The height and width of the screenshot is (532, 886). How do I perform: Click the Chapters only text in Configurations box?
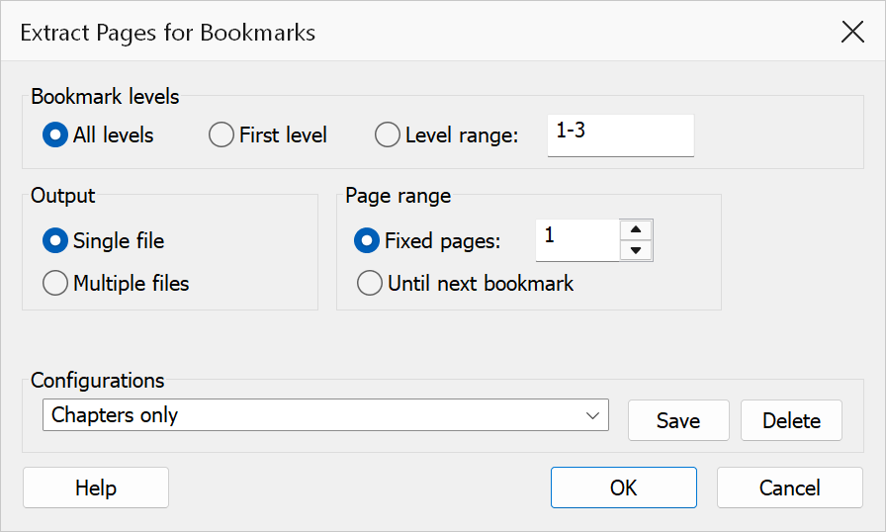(115, 415)
